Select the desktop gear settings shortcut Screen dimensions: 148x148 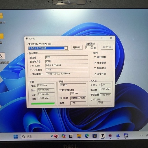[x=2, y=56]
